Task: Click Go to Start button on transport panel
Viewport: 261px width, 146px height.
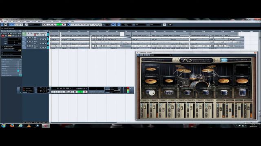Action: click(53, 92)
